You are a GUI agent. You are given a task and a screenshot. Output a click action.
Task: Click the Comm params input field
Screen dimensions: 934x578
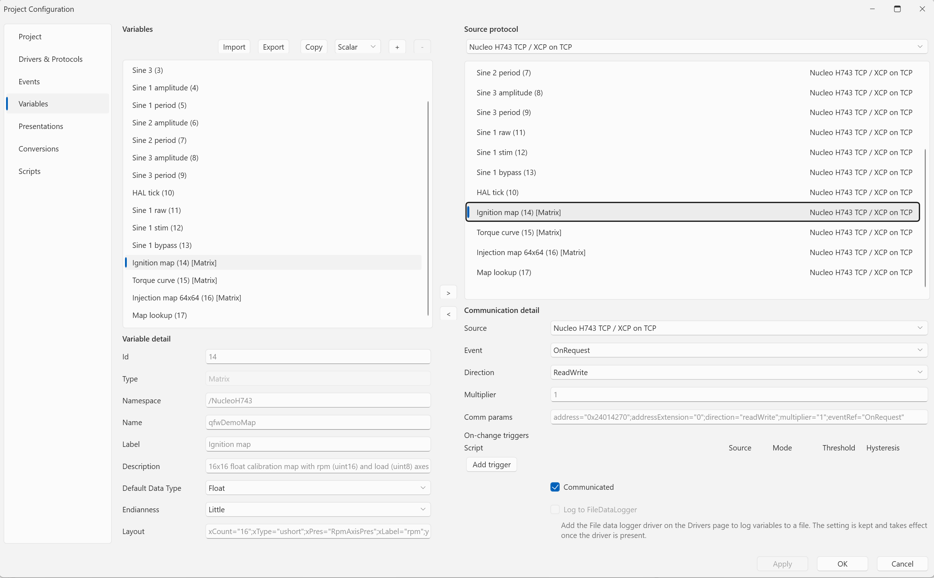(x=739, y=417)
